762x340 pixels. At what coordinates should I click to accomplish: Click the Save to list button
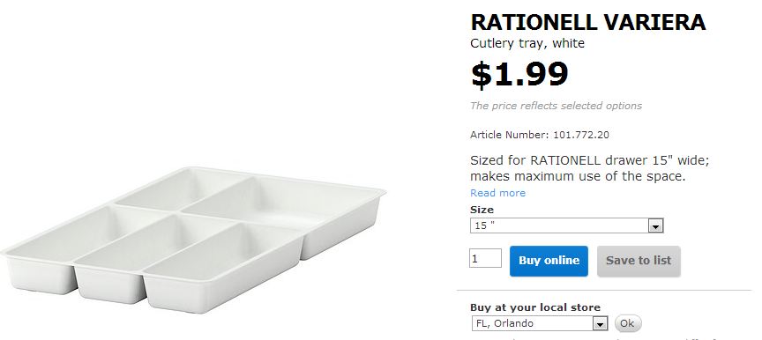click(639, 261)
